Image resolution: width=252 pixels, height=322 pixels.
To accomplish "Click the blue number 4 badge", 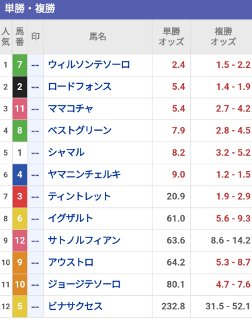I will (19, 174).
